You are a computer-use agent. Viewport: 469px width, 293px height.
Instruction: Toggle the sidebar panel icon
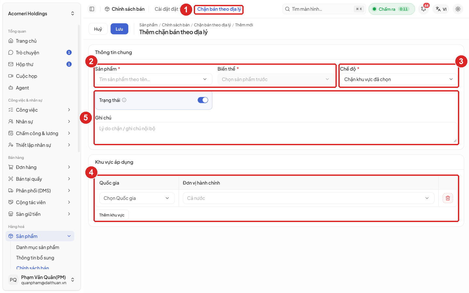pyautogui.click(x=92, y=9)
